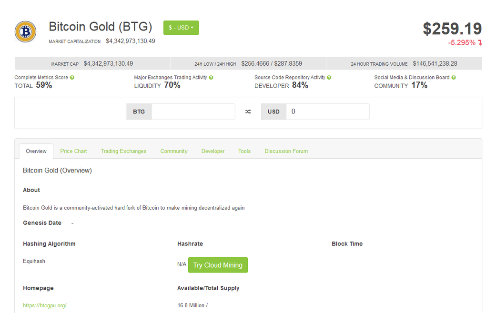Click the Source Code Repository Activity help icon
The width and height of the screenshot is (486, 313).
[330, 77]
